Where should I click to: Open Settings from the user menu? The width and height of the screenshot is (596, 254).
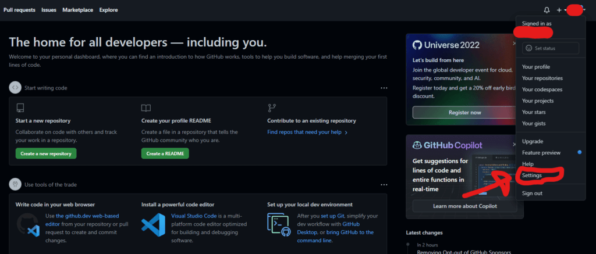pos(532,176)
